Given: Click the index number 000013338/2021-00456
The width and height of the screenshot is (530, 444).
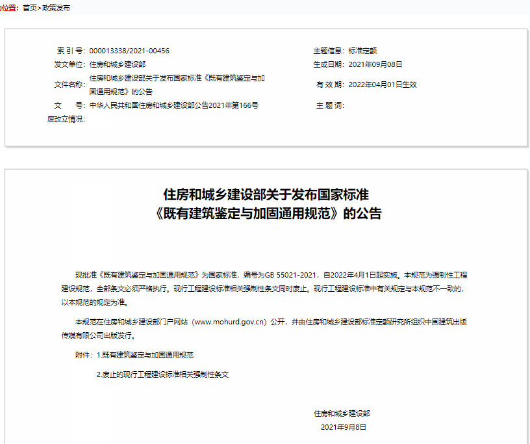Looking at the screenshot, I should pyautogui.click(x=129, y=51).
